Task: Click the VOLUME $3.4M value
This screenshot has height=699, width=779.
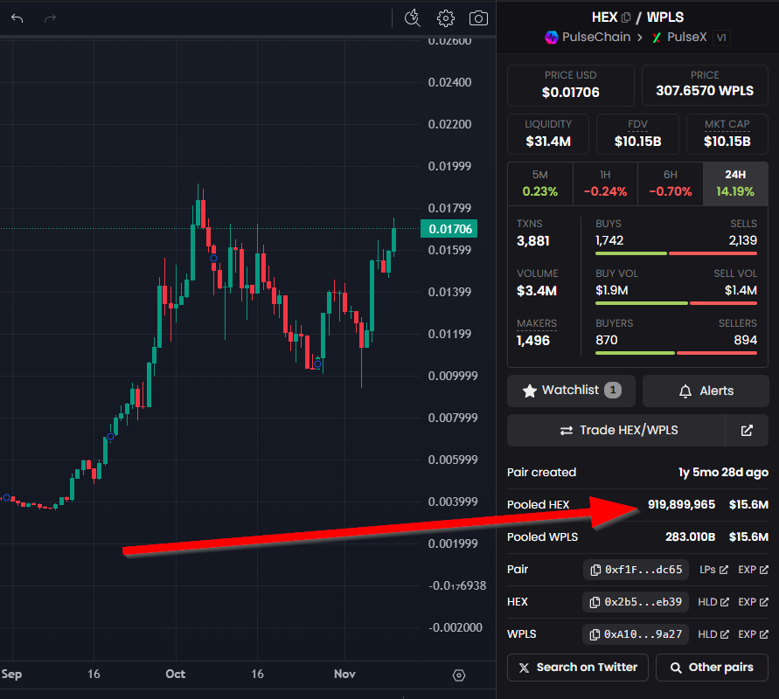Action: coord(537,291)
